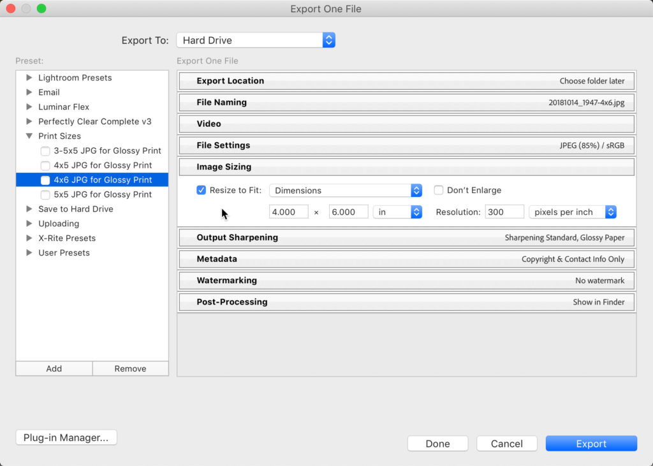Expand the Export Location section
Image resolution: width=653 pixels, height=466 pixels.
coord(406,81)
